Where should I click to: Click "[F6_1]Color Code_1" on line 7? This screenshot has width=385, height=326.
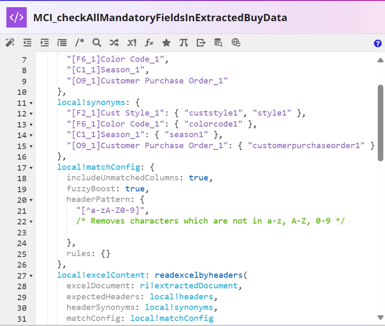click(115, 59)
